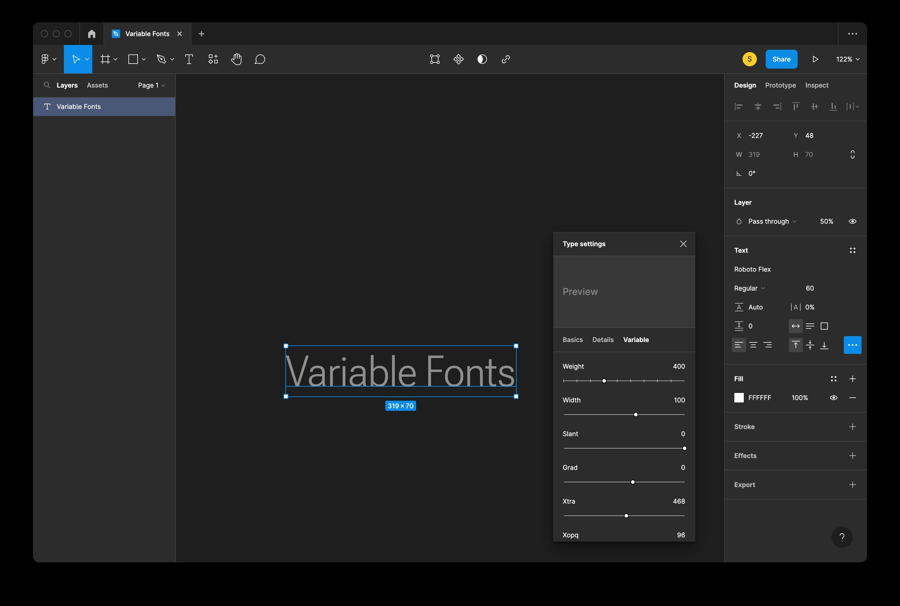Click the Share button
The image size is (900, 606).
point(781,59)
